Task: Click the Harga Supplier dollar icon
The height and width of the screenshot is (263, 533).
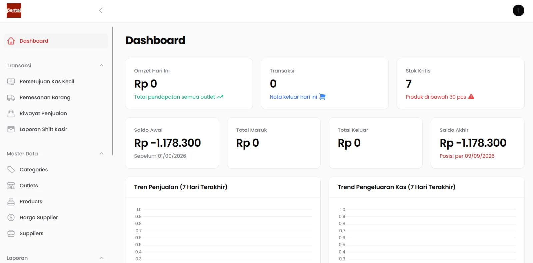Action: tap(11, 217)
